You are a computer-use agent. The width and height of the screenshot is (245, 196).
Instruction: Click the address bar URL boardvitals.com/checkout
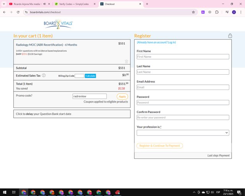point(45,12)
